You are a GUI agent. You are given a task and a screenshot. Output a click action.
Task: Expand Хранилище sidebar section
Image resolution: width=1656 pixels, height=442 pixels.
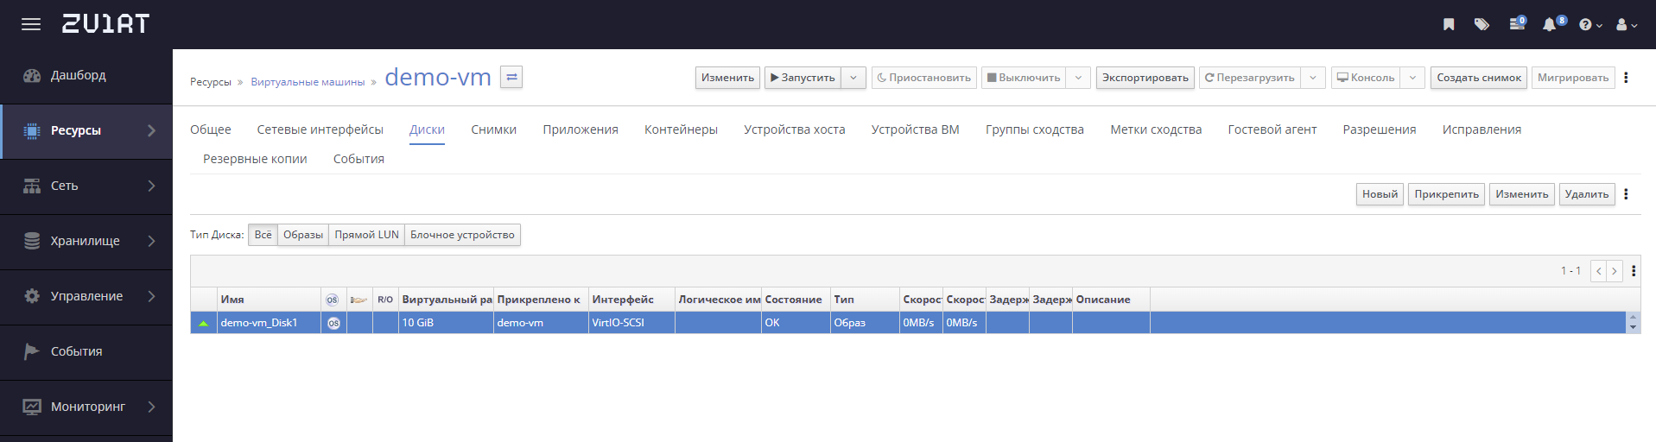tap(86, 242)
